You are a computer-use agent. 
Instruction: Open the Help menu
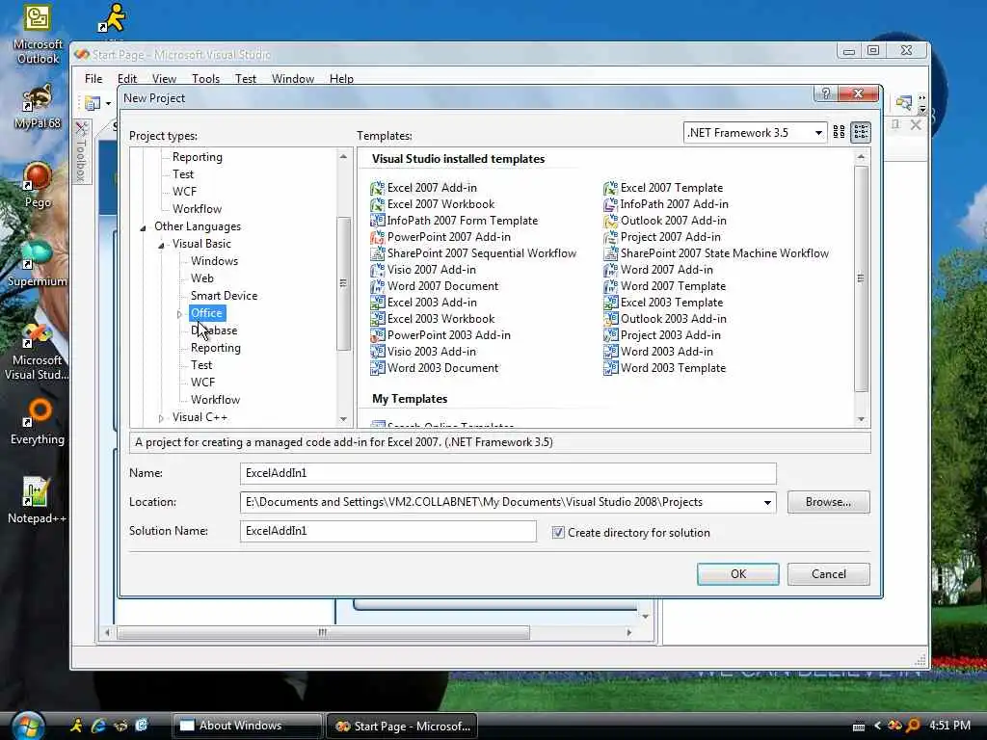pos(341,79)
